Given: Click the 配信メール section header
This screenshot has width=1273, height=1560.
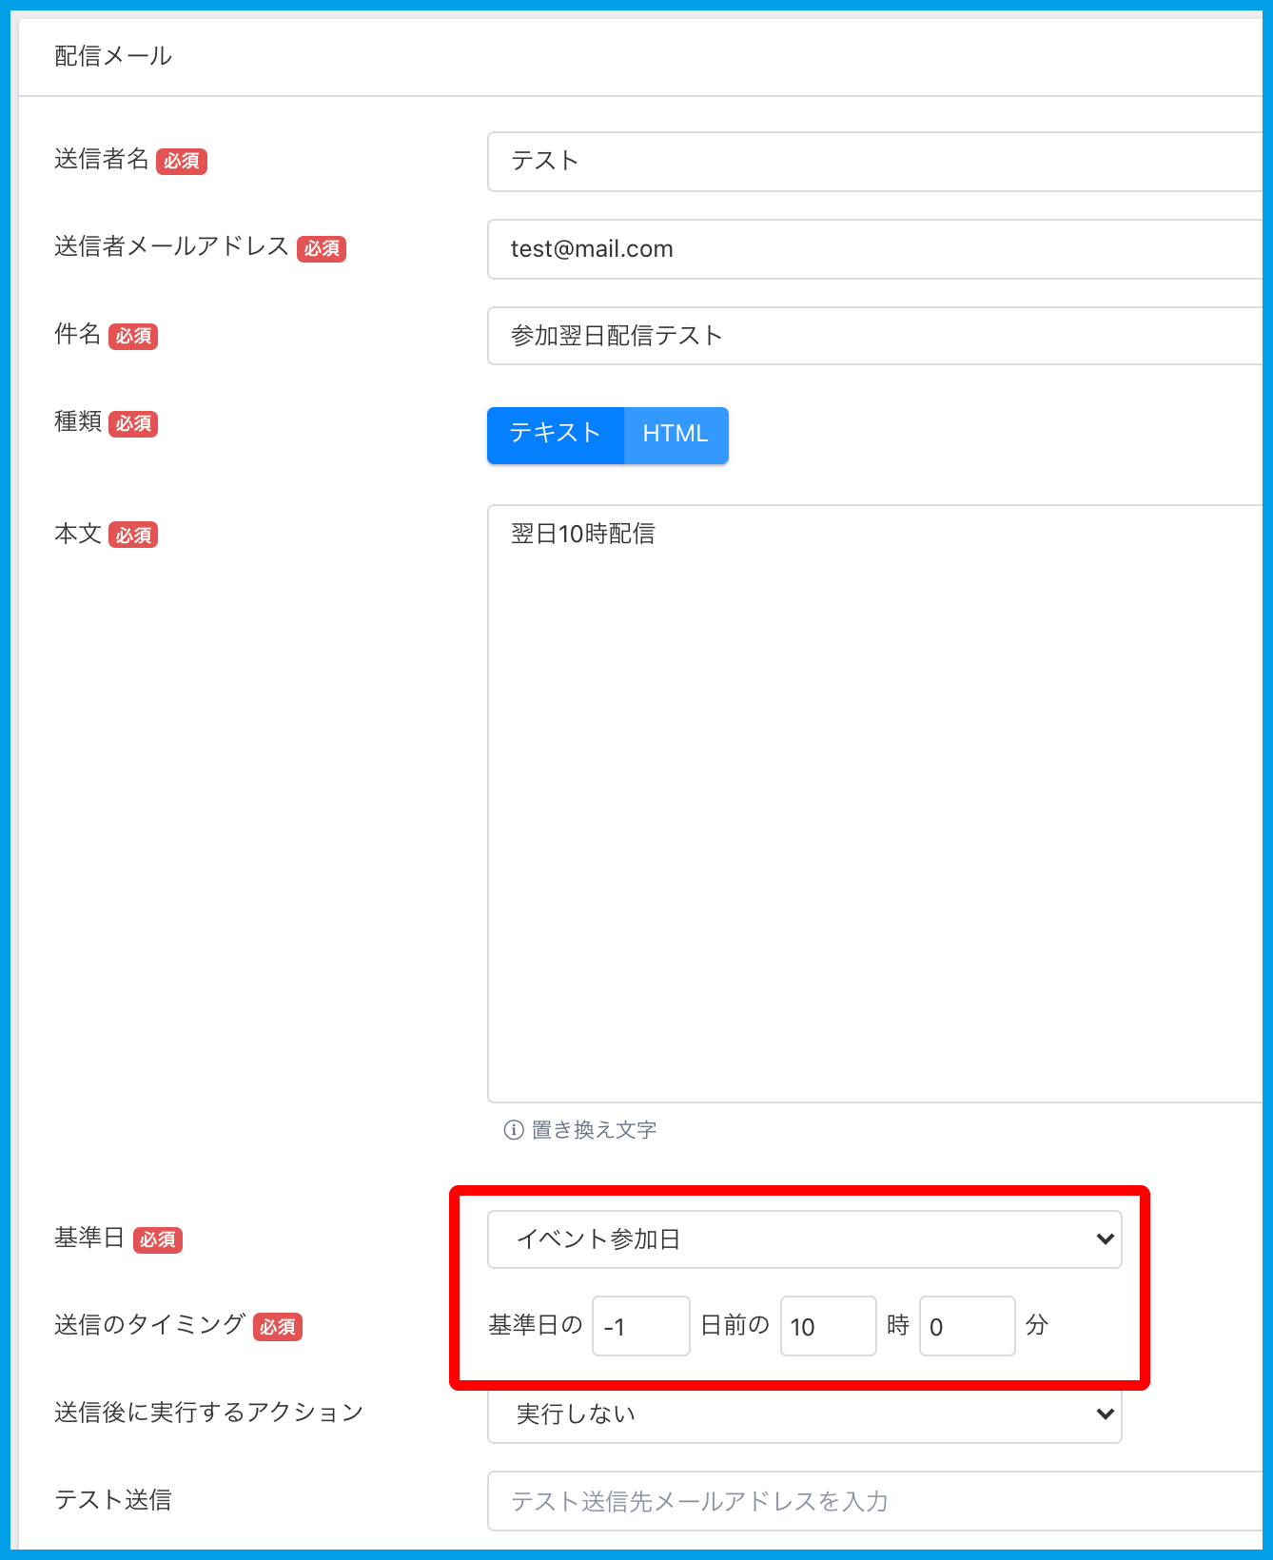Looking at the screenshot, I should coord(113,56).
